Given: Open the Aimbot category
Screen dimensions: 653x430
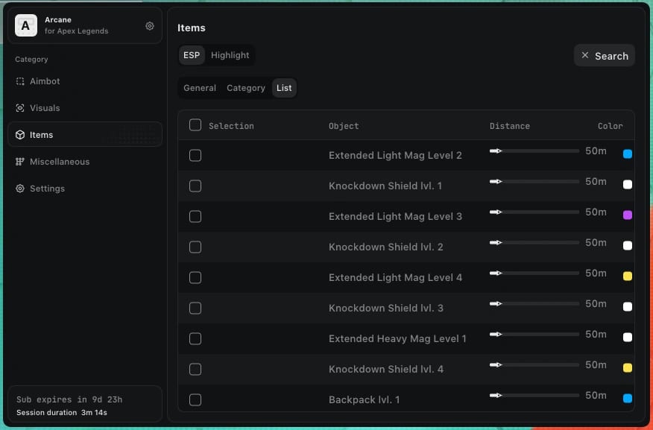Looking at the screenshot, I should coord(85,81).
